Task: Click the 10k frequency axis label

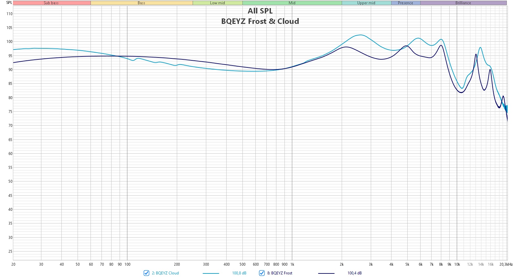Action: (x=457, y=264)
